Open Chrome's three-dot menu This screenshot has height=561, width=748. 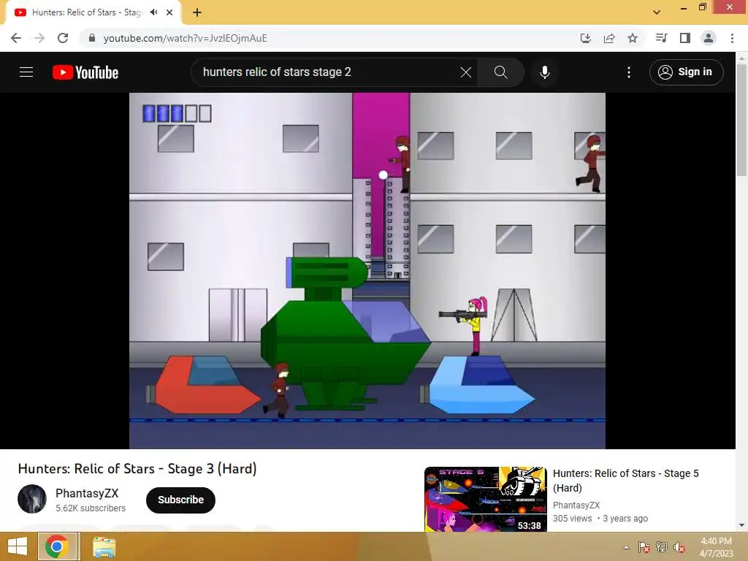(x=732, y=38)
